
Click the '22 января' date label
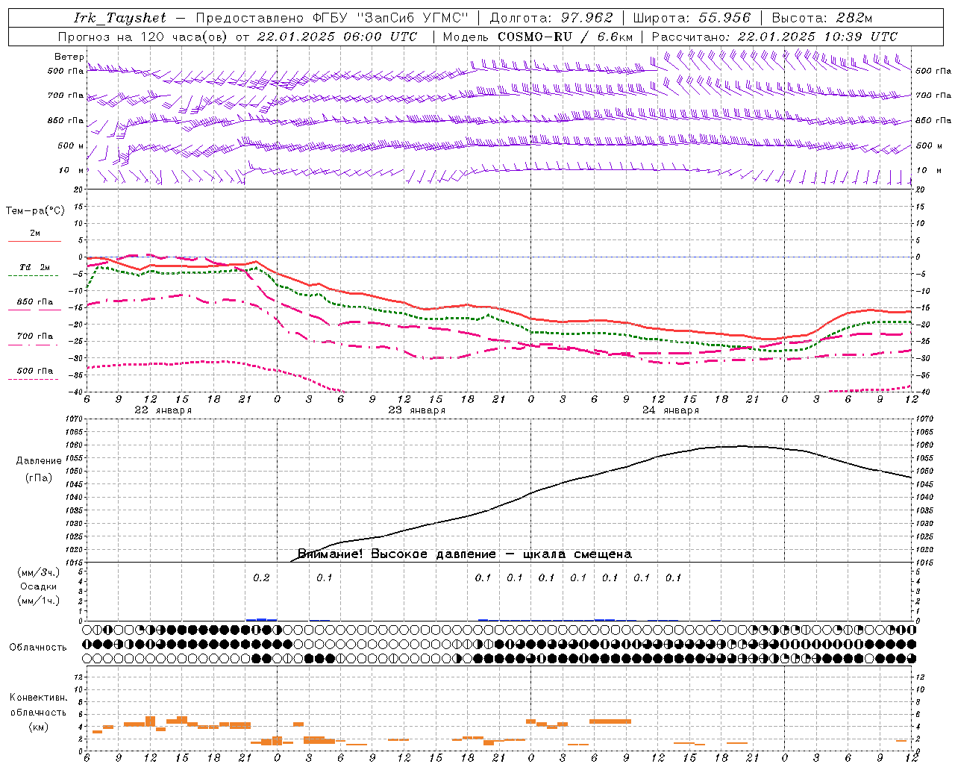(163, 410)
